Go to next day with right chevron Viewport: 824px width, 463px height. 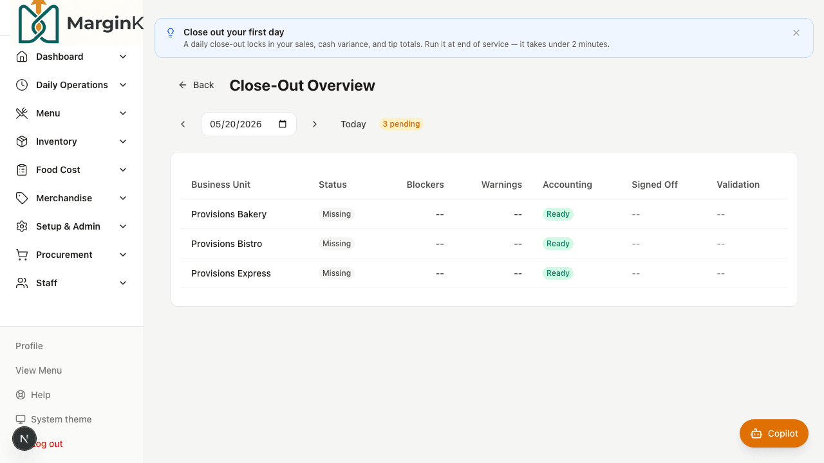pos(315,124)
